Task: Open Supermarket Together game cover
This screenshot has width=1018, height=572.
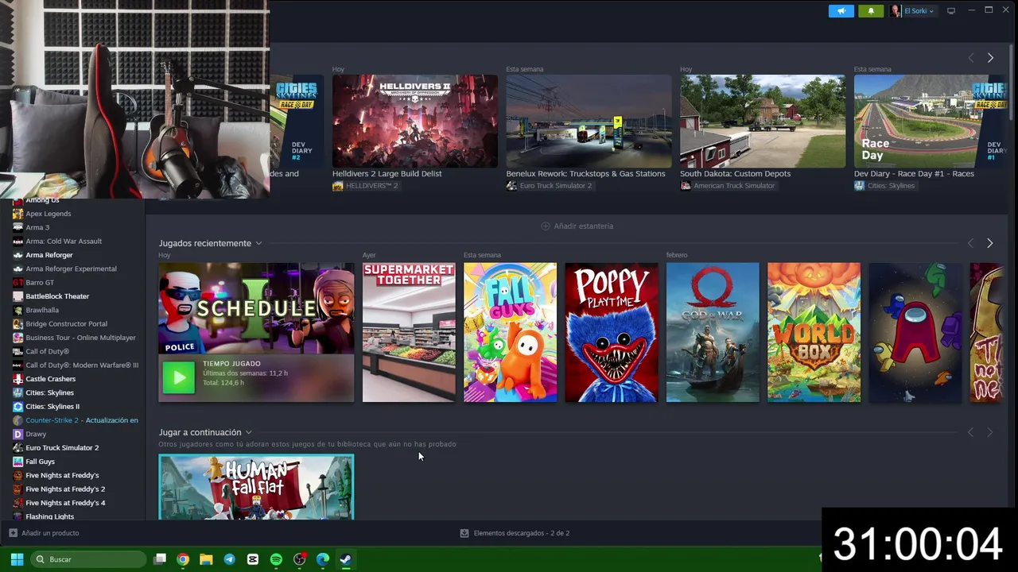Action: 409,332
